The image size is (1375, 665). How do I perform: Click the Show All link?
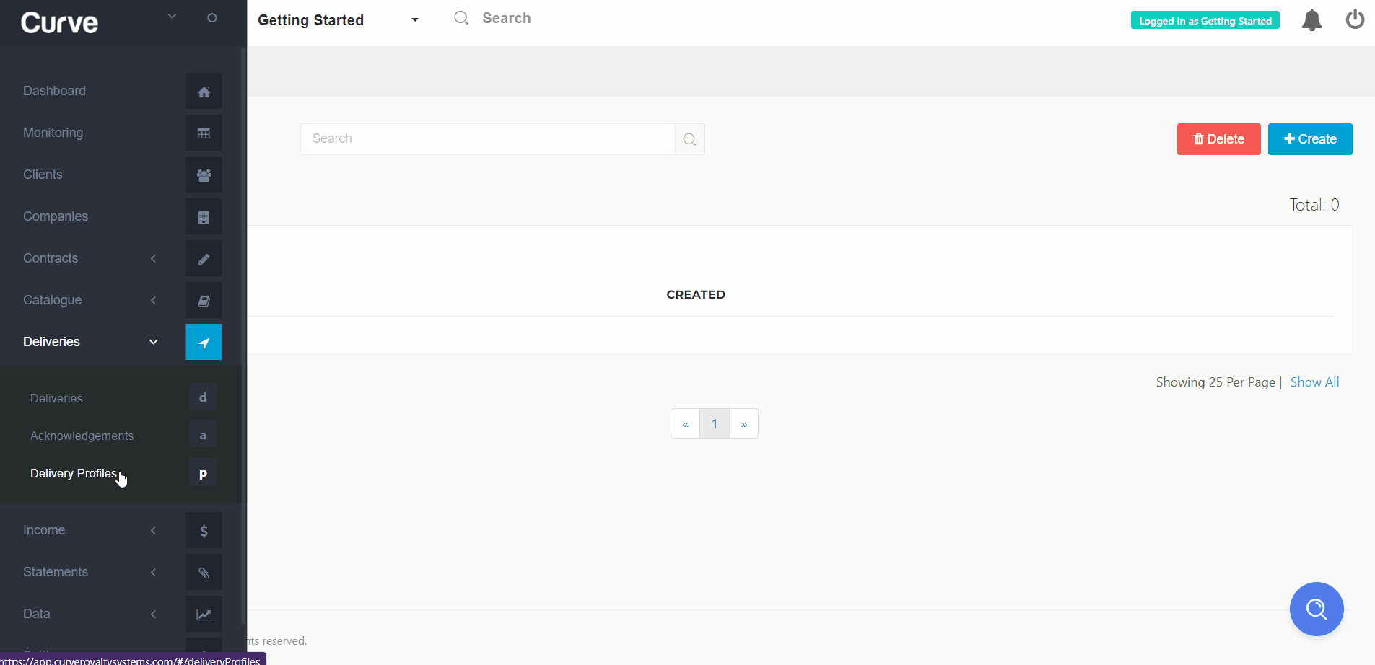tap(1314, 382)
